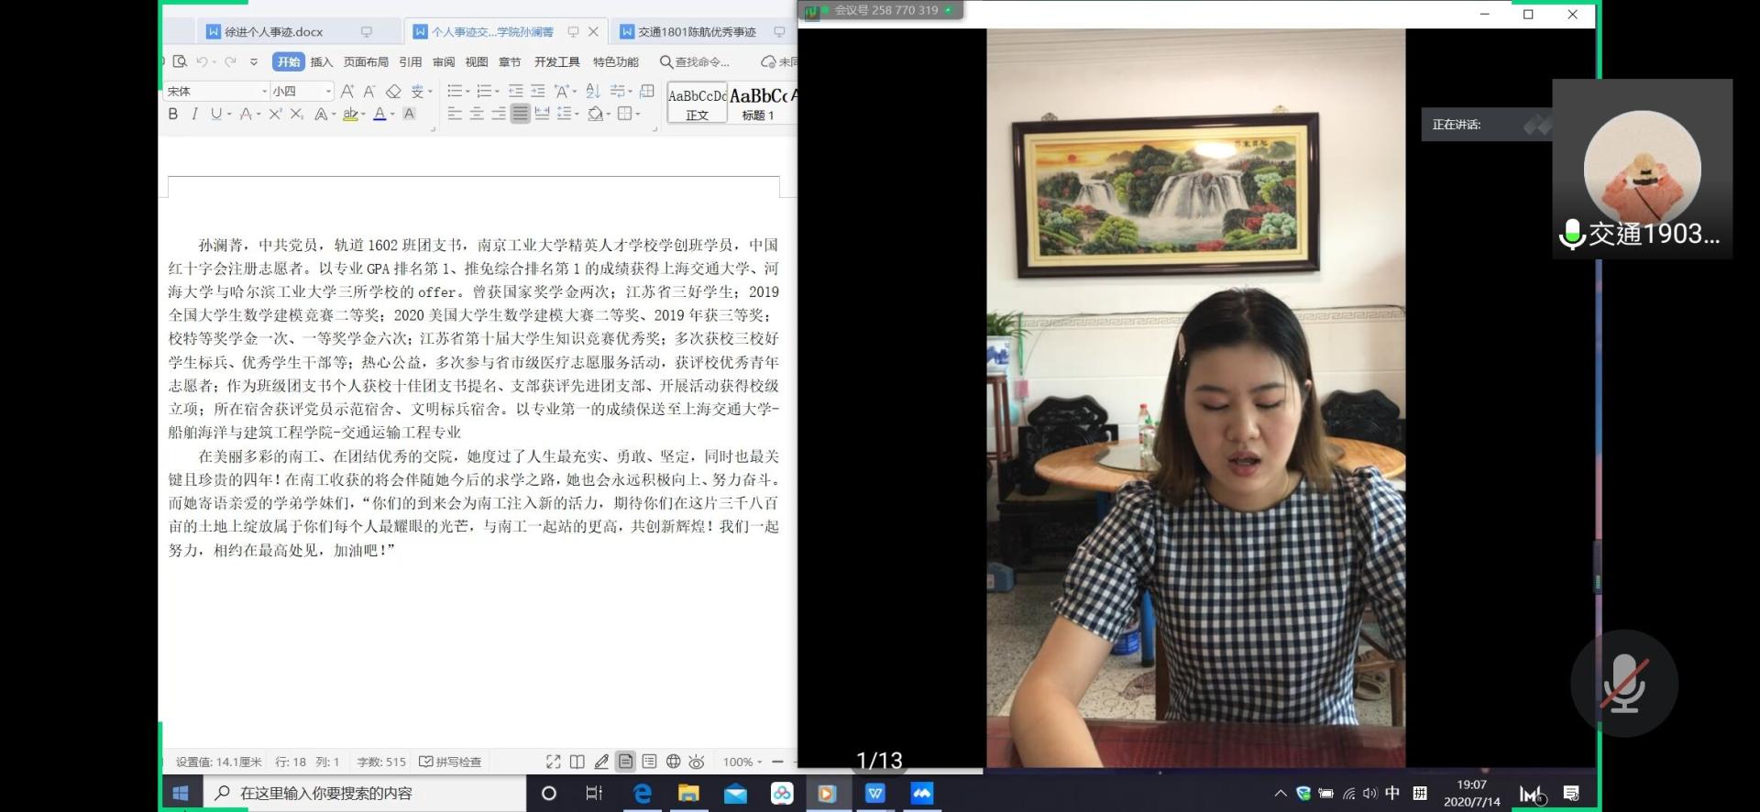Switch to eye-protection mode in status bar
The width and height of the screenshot is (1760, 812).
coord(697,762)
